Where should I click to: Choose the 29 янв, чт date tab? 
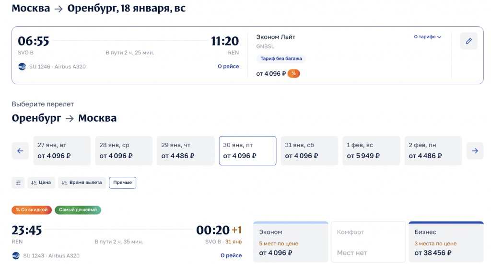pos(186,151)
